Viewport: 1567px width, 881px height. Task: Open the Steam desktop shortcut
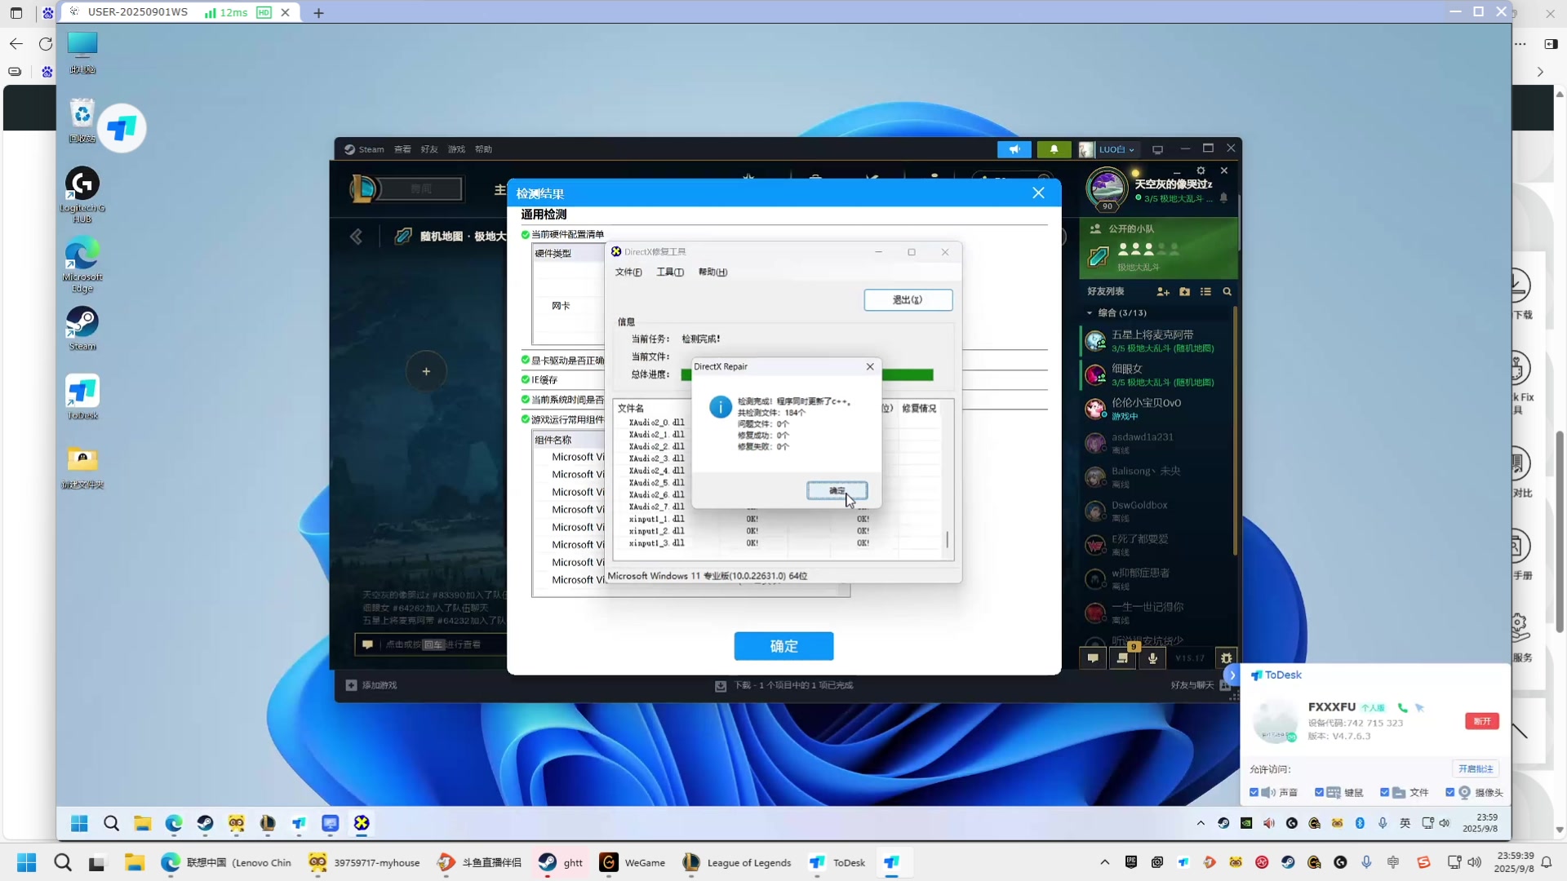82,329
